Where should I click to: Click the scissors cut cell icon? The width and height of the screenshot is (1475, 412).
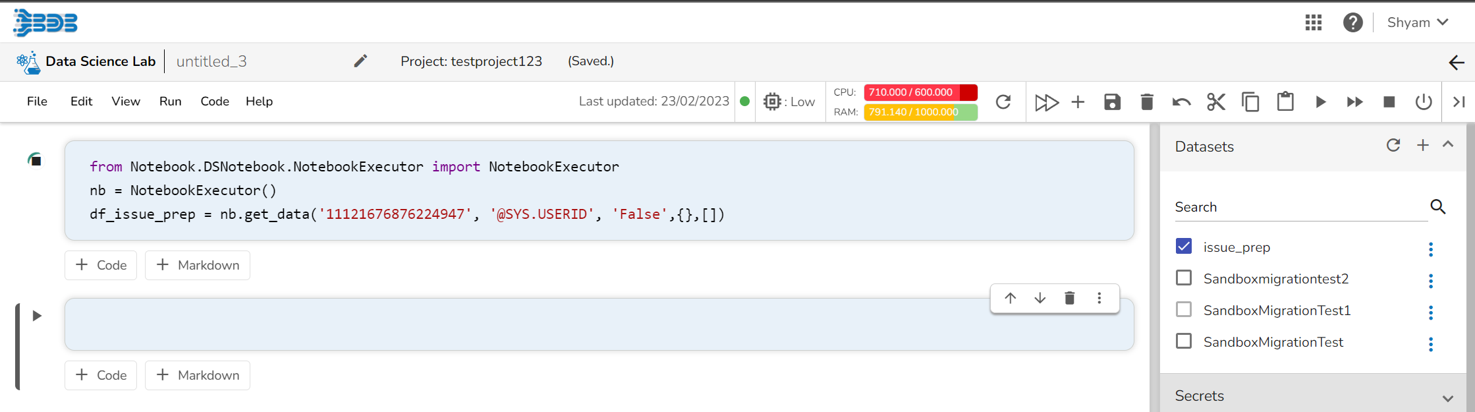1215,102
